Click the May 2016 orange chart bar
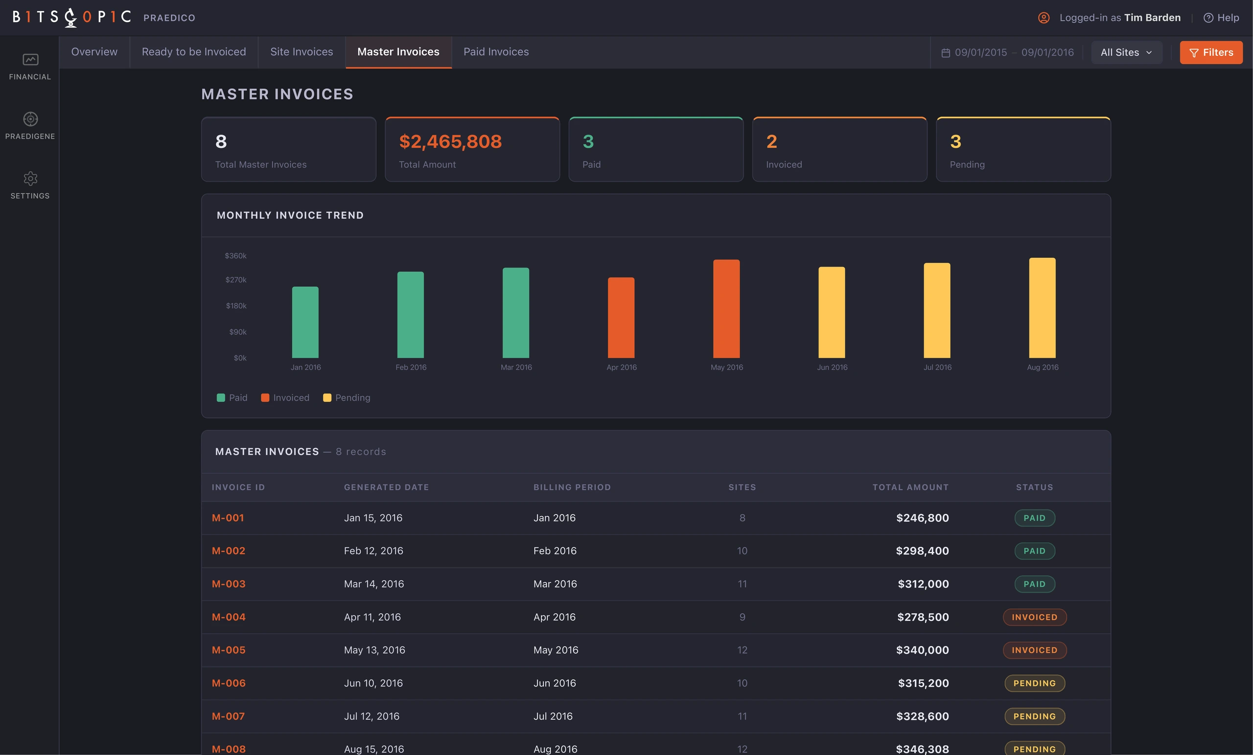Screen dimensions: 1253x755 click(726, 309)
